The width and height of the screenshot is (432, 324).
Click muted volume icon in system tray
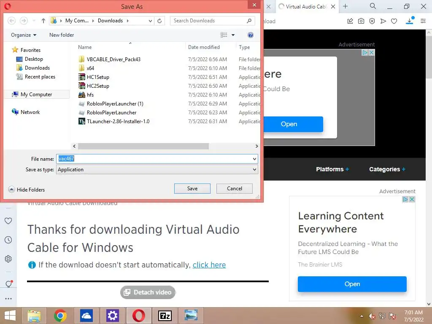tap(372, 316)
